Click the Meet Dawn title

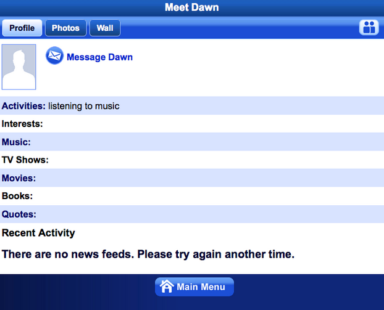(x=192, y=7)
